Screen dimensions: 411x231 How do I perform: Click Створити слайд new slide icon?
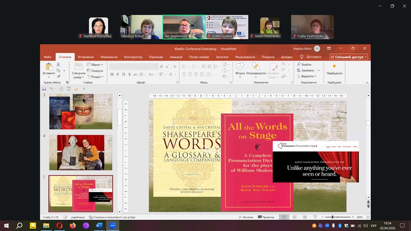click(79, 67)
